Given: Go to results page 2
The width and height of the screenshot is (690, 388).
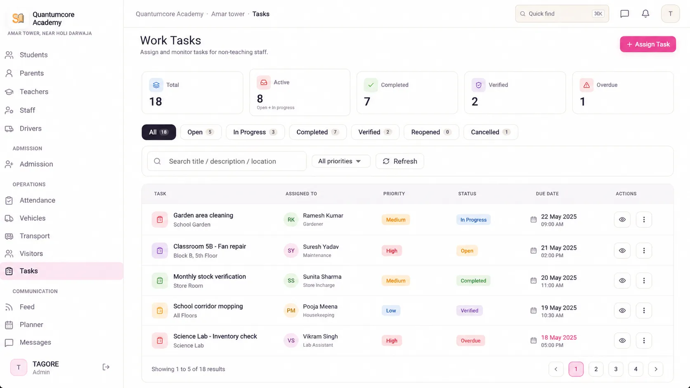Looking at the screenshot, I should pyautogui.click(x=596, y=369).
